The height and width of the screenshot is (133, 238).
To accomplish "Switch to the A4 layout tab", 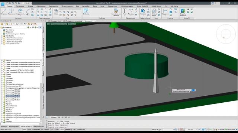I will click(x=59, y=117).
